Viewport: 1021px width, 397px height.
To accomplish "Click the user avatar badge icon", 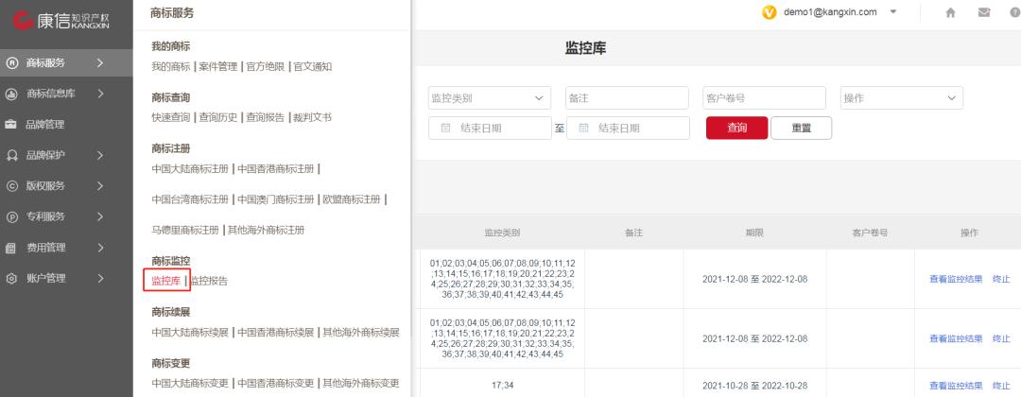I will (x=770, y=12).
